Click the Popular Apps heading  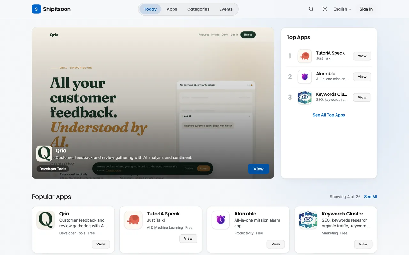coord(51,197)
